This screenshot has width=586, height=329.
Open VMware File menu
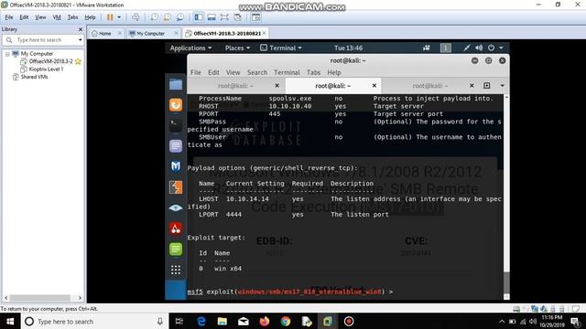pyautogui.click(x=9, y=17)
